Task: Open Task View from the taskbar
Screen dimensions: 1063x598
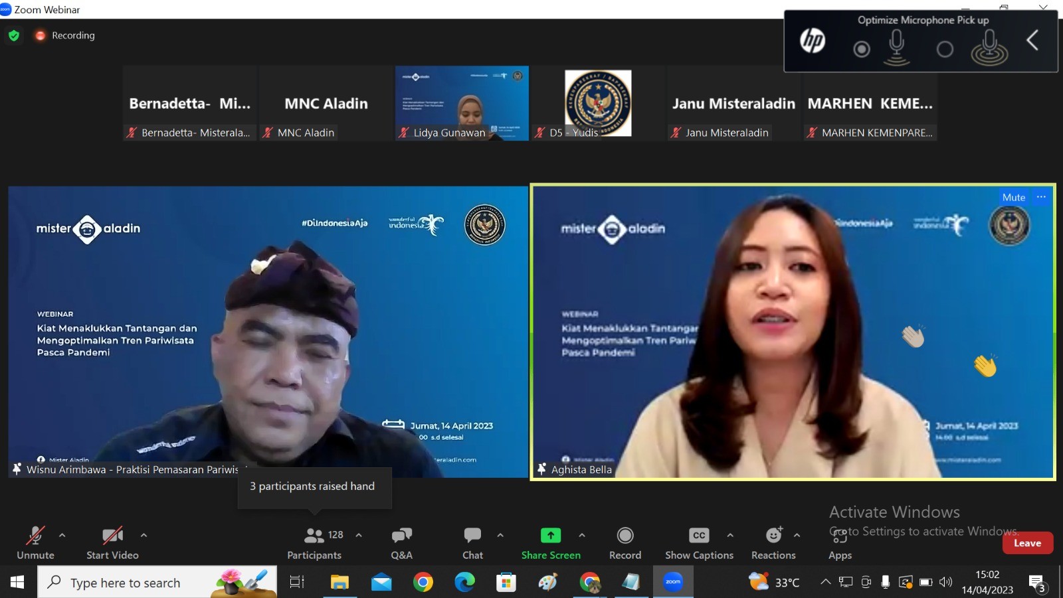Action: click(297, 582)
